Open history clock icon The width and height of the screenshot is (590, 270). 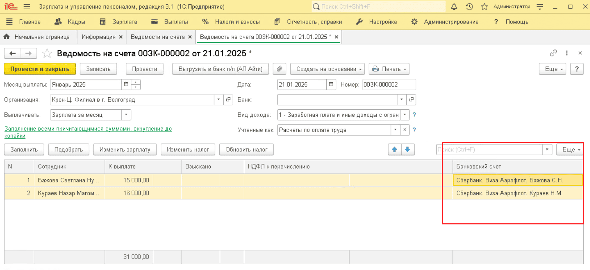pos(469,7)
